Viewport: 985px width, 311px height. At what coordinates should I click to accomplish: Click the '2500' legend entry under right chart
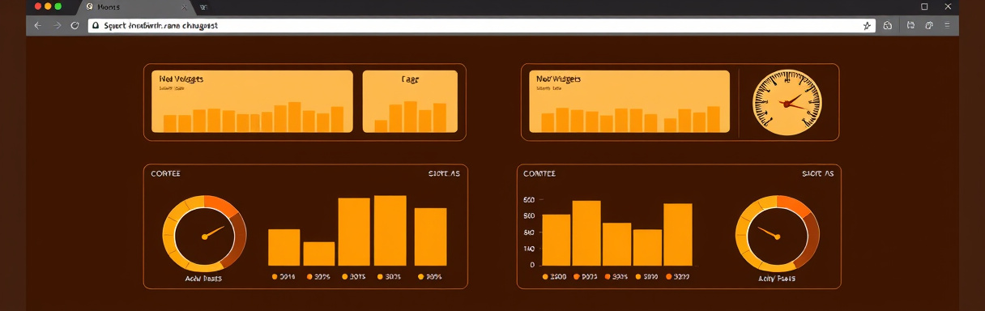[x=556, y=277]
